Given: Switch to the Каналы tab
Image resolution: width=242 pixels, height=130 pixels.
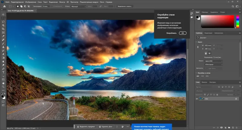Looking at the screenshot, I should (x=204, y=82).
